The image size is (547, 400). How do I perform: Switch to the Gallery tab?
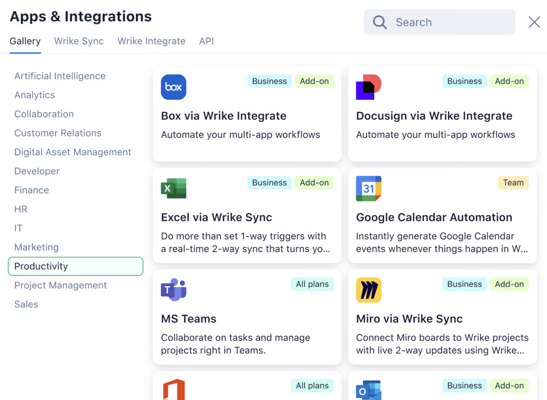(x=25, y=41)
